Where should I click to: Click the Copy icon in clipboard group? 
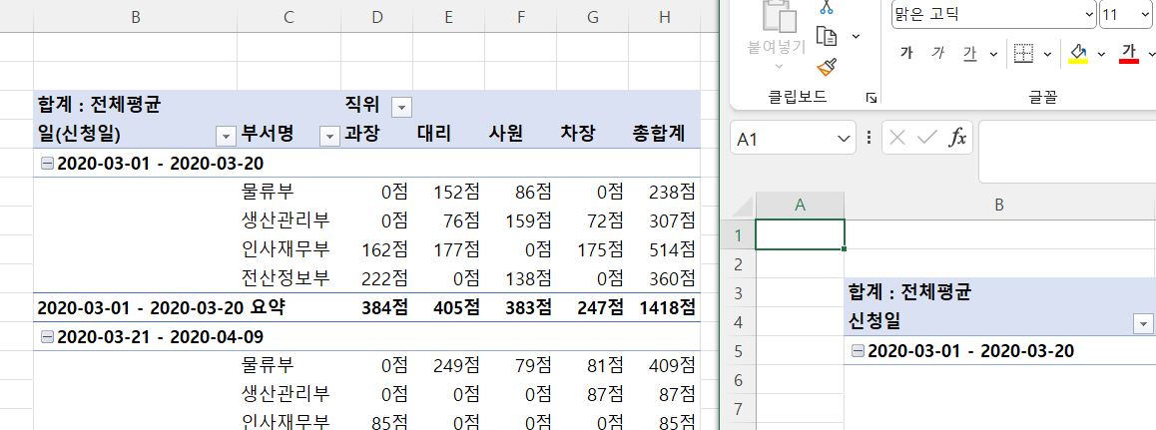[826, 36]
